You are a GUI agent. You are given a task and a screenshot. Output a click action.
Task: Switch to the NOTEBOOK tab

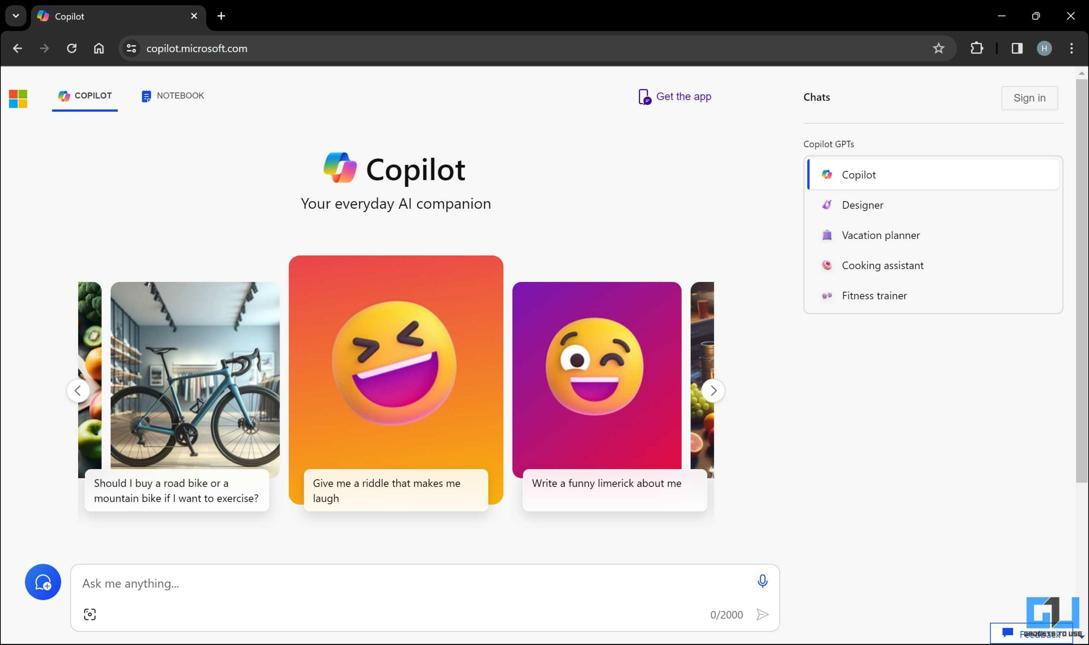click(x=173, y=96)
